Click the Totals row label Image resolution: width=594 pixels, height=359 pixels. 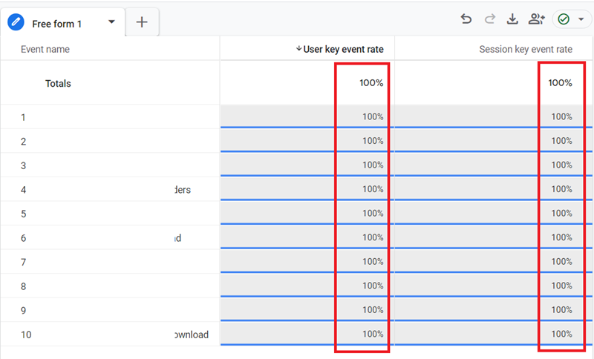click(x=58, y=84)
